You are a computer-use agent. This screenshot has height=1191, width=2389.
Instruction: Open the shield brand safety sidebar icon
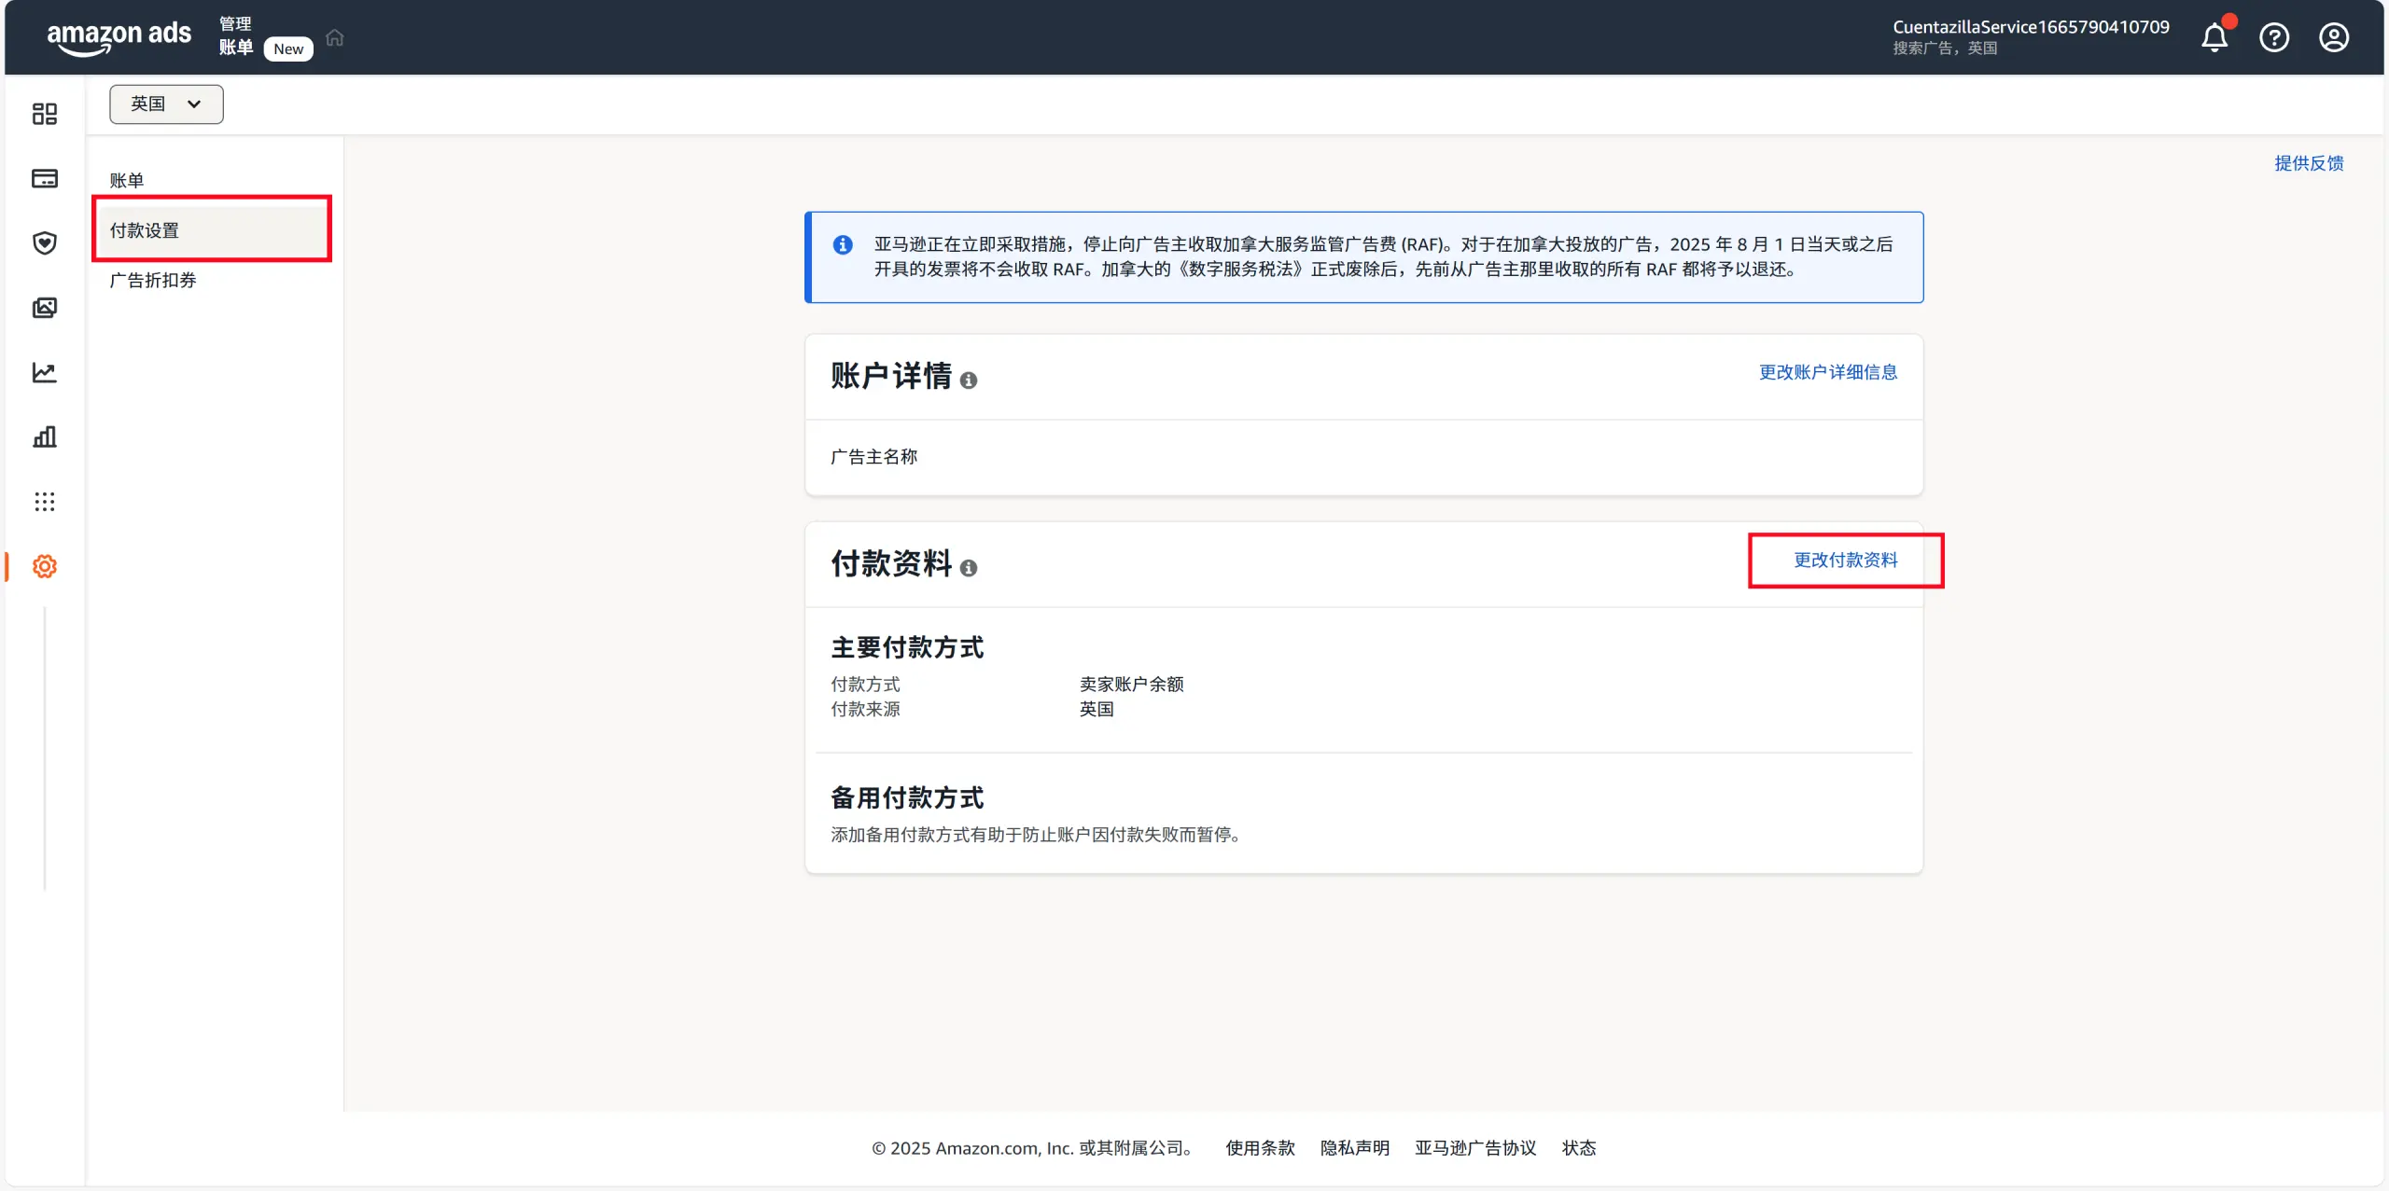[x=45, y=243]
